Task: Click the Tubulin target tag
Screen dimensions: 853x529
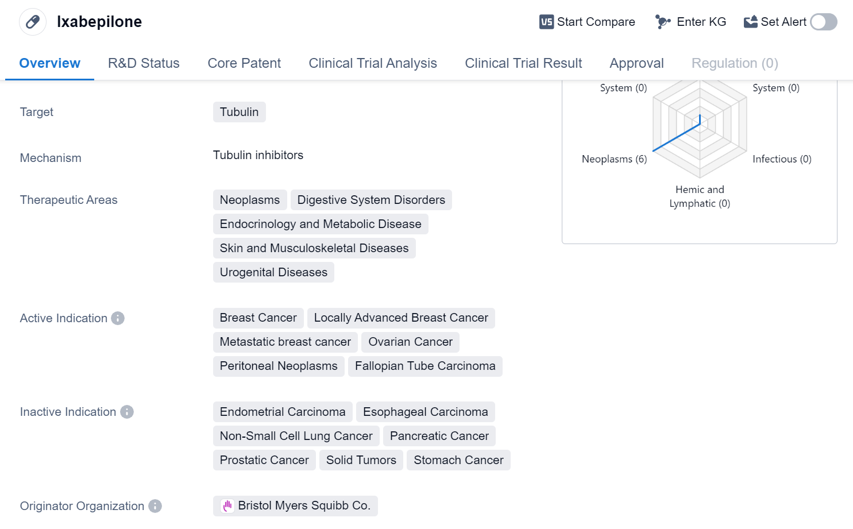Action: point(239,112)
